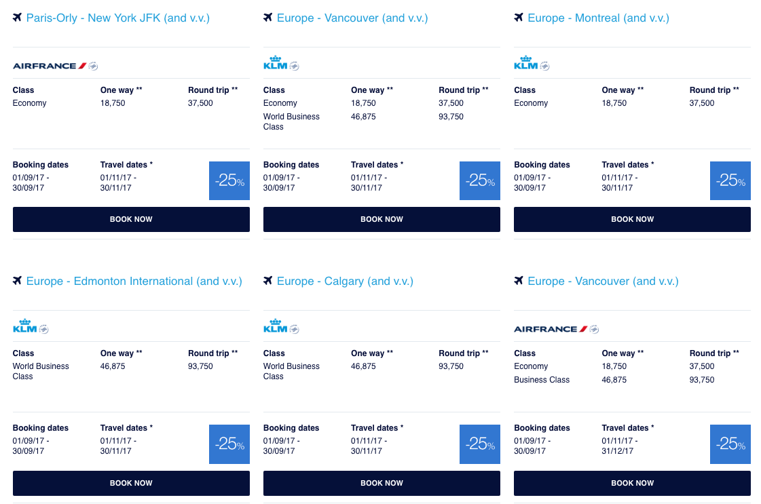Open the Europe - Montreal (and v.v.) link
761x504 pixels.
click(598, 18)
